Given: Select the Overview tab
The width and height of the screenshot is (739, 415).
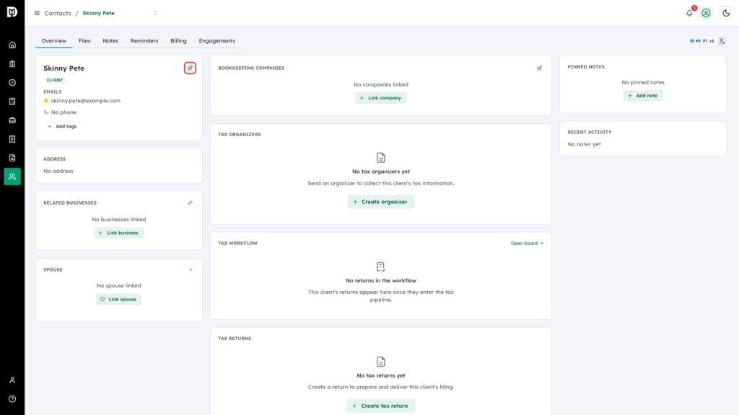Looking at the screenshot, I should pos(53,41).
